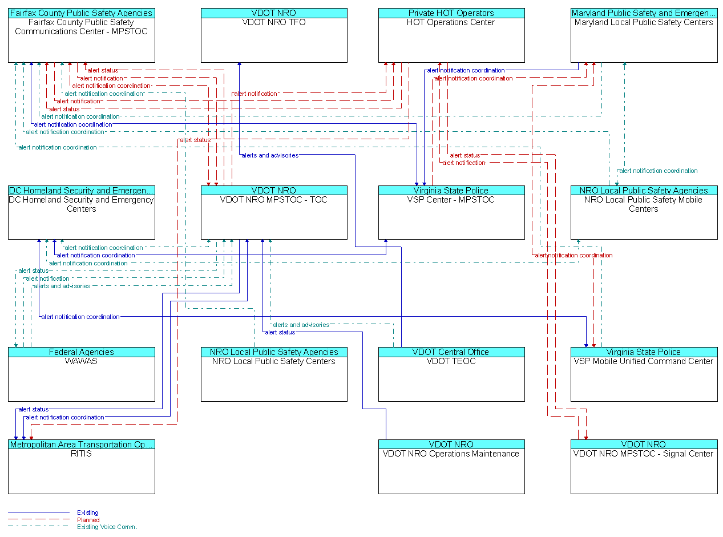The image size is (723, 537).
Task: Click blue 'alert status' label near Operations Maintenance line
Action: [280, 332]
